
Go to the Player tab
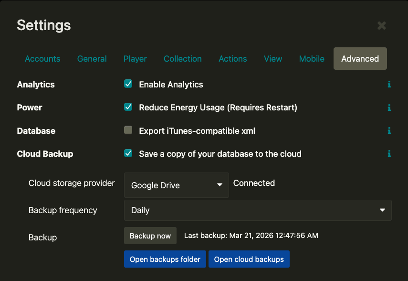pyautogui.click(x=135, y=59)
